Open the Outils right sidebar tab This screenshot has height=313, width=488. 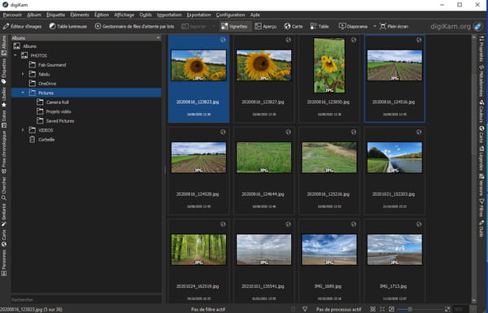point(481,228)
